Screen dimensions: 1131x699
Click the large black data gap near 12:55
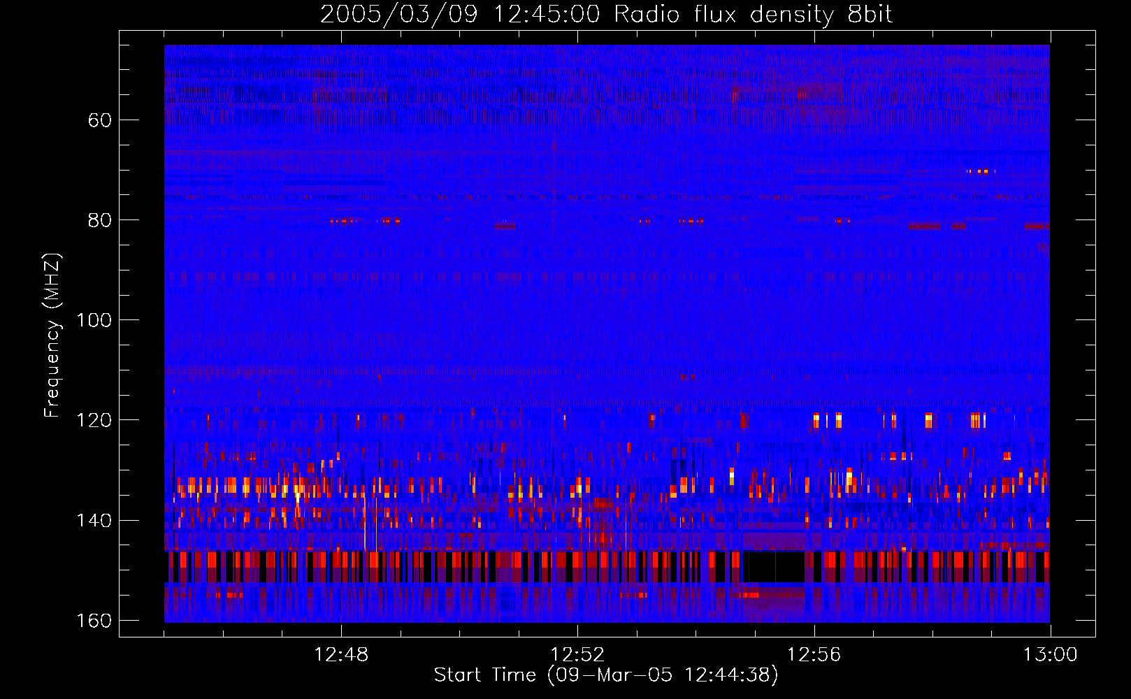click(773, 566)
